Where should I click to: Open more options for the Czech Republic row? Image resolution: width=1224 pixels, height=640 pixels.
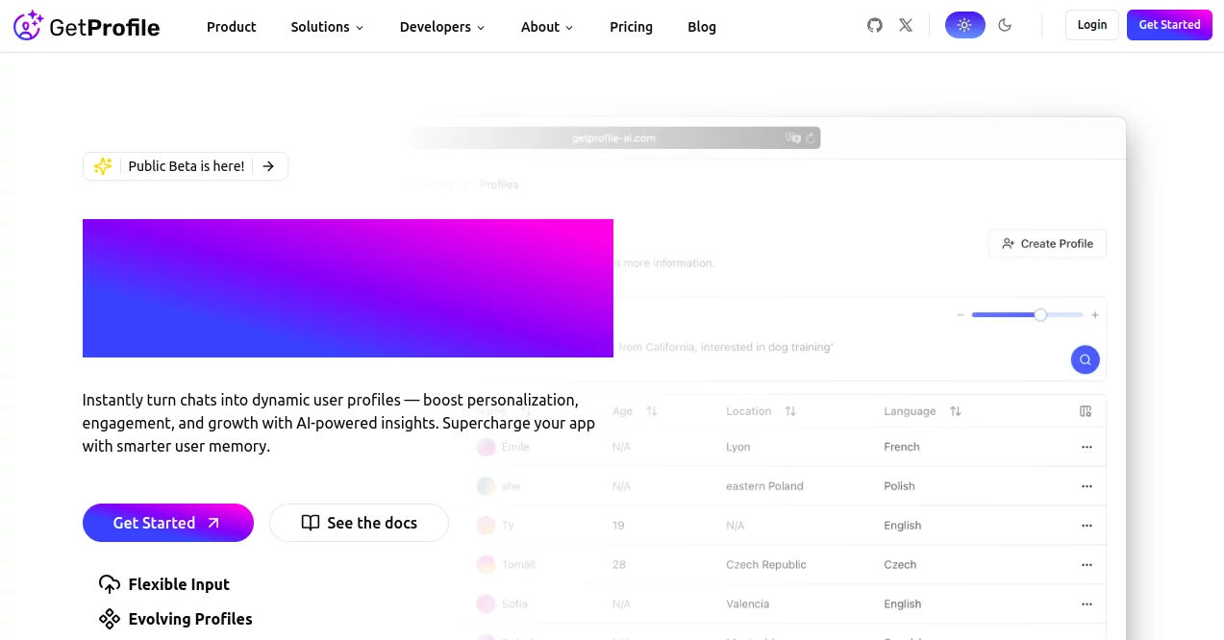tap(1087, 565)
